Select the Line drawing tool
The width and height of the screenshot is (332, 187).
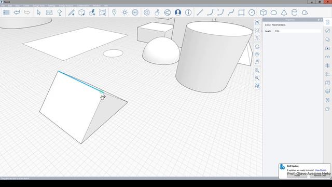pyautogui.click(x=200, y=12)
